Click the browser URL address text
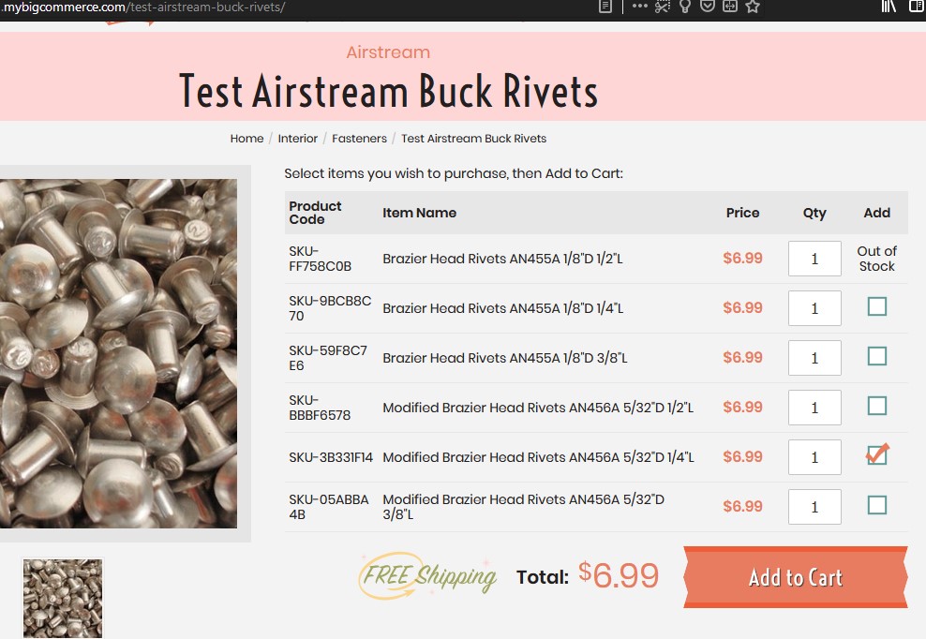The image size is (926, 639). point(142,7)
